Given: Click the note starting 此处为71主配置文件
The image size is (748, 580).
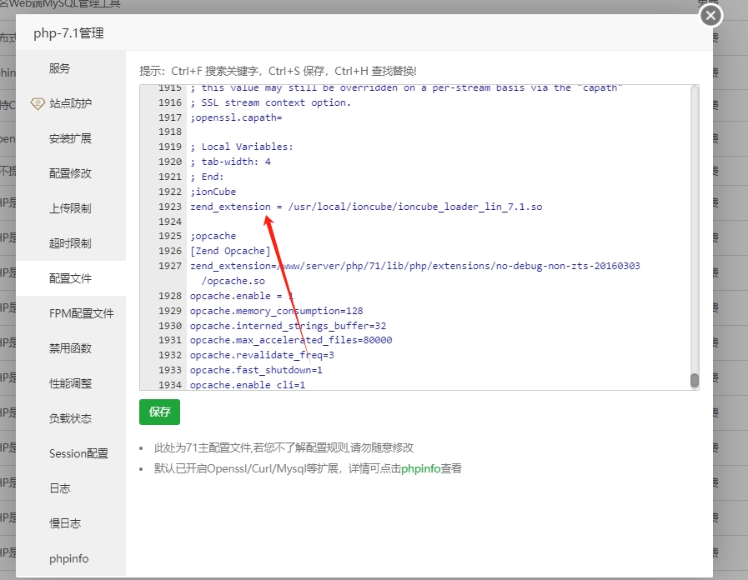Looking at the screenshot, I should [x=284, y=448].
